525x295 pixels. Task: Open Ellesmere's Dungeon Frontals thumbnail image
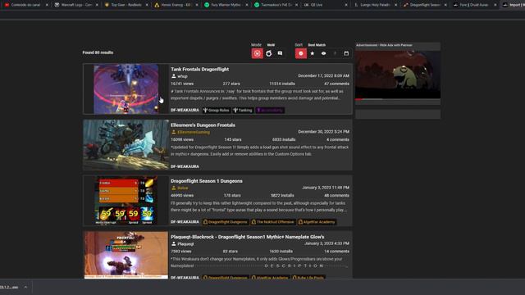tap(126, 145)
